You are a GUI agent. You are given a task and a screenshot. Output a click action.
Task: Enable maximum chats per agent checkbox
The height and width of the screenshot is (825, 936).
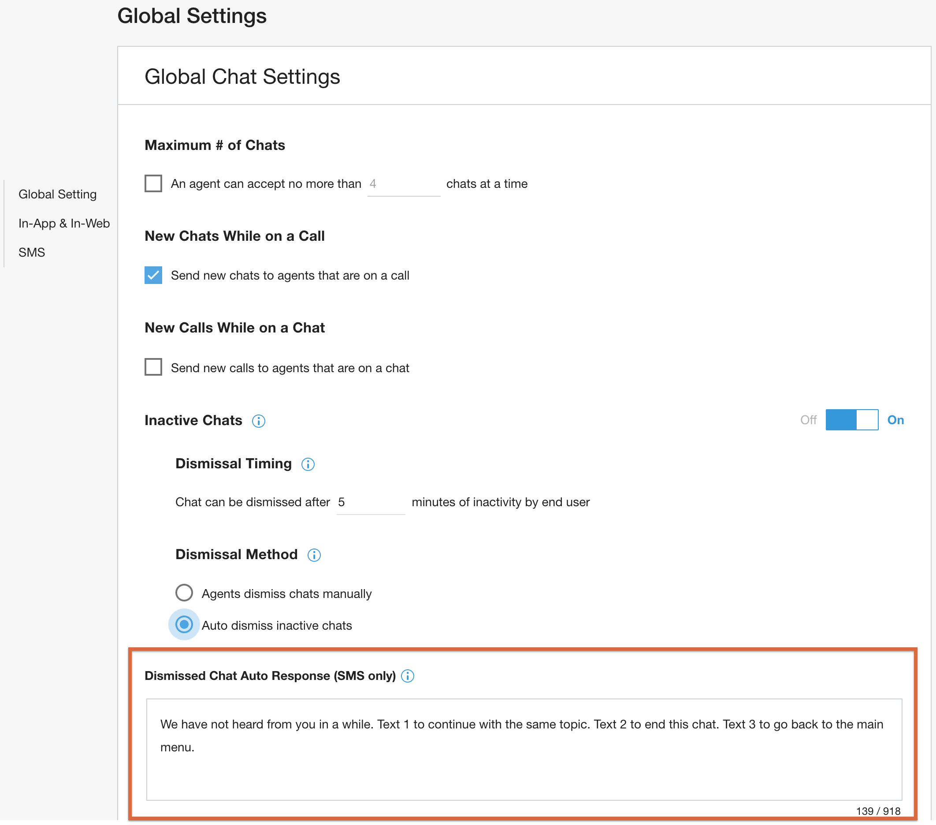pyautogui.click(x=153, y=183)
